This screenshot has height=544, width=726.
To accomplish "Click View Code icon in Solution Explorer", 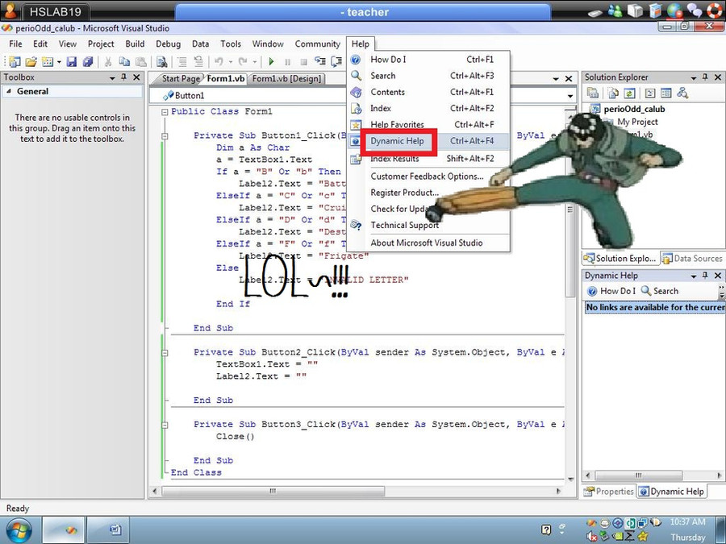I will (x=650, y=93).
